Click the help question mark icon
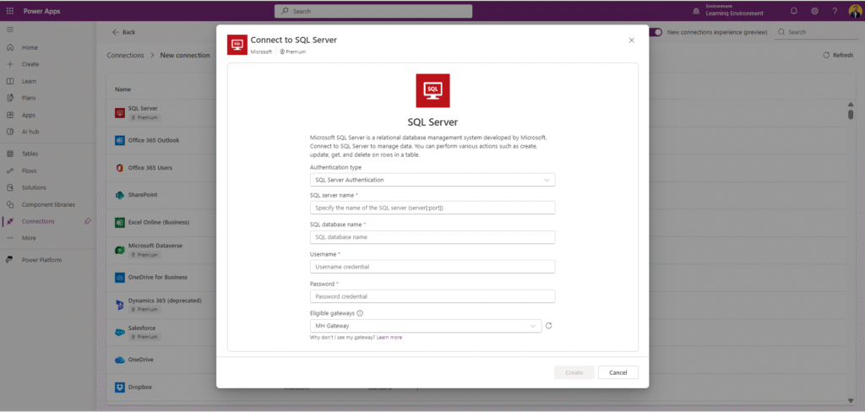This screenshot has height=412, width=865. pyautogui.click(x=835, y=11)
